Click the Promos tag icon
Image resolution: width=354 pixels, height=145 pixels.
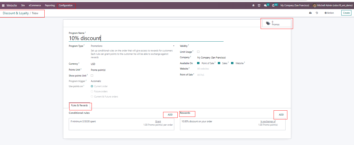268,23
